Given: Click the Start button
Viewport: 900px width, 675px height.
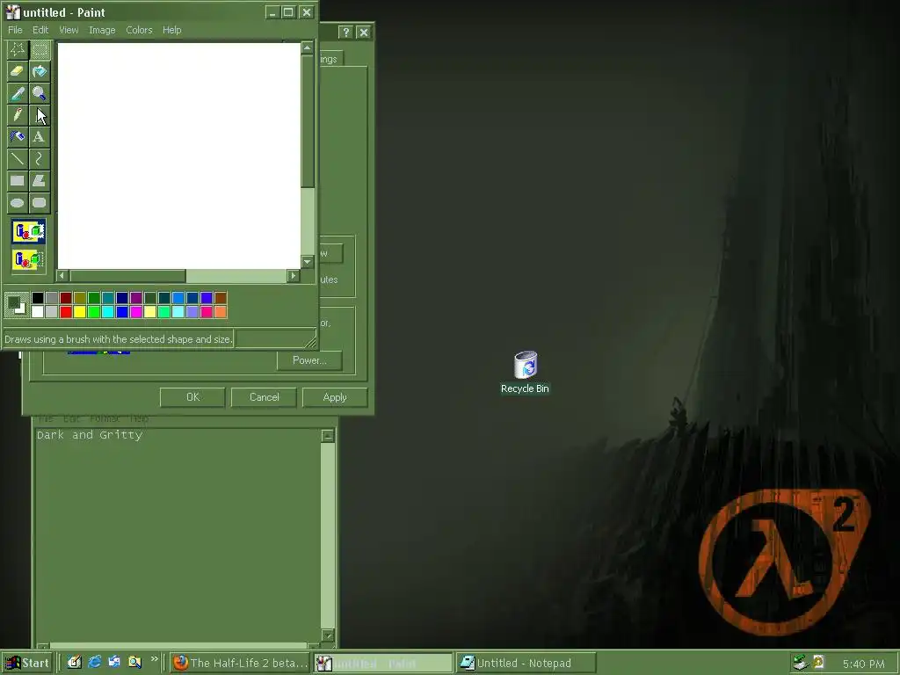Looking at the screenshot, I should coord(27,663).
